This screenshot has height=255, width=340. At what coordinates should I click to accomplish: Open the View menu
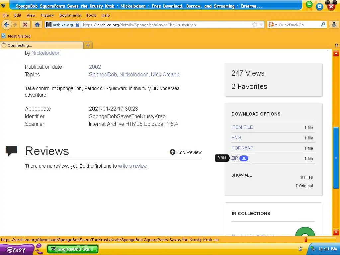(31, 15)
